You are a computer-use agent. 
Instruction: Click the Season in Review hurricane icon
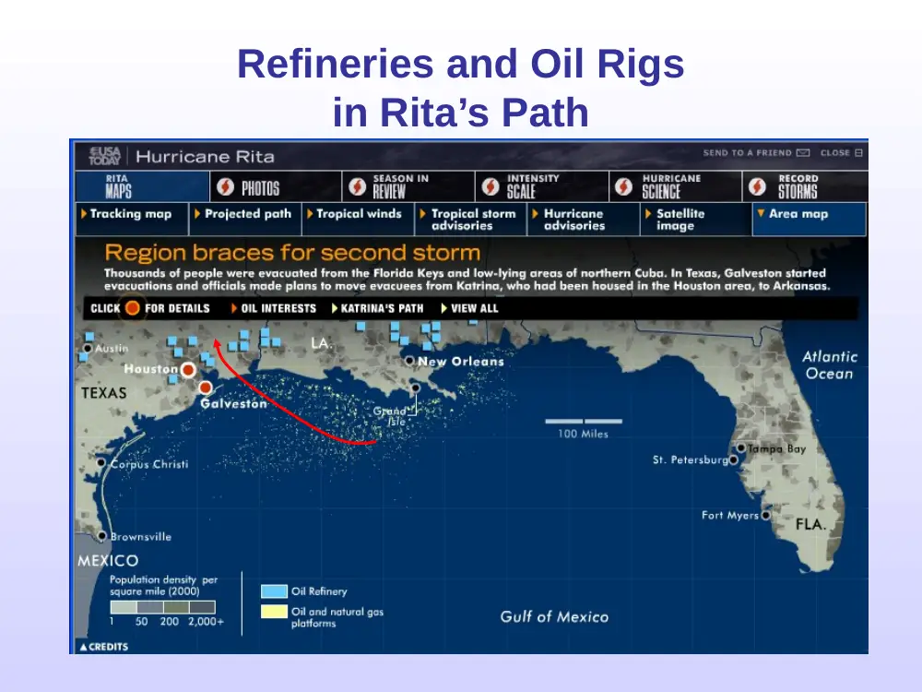357,187
